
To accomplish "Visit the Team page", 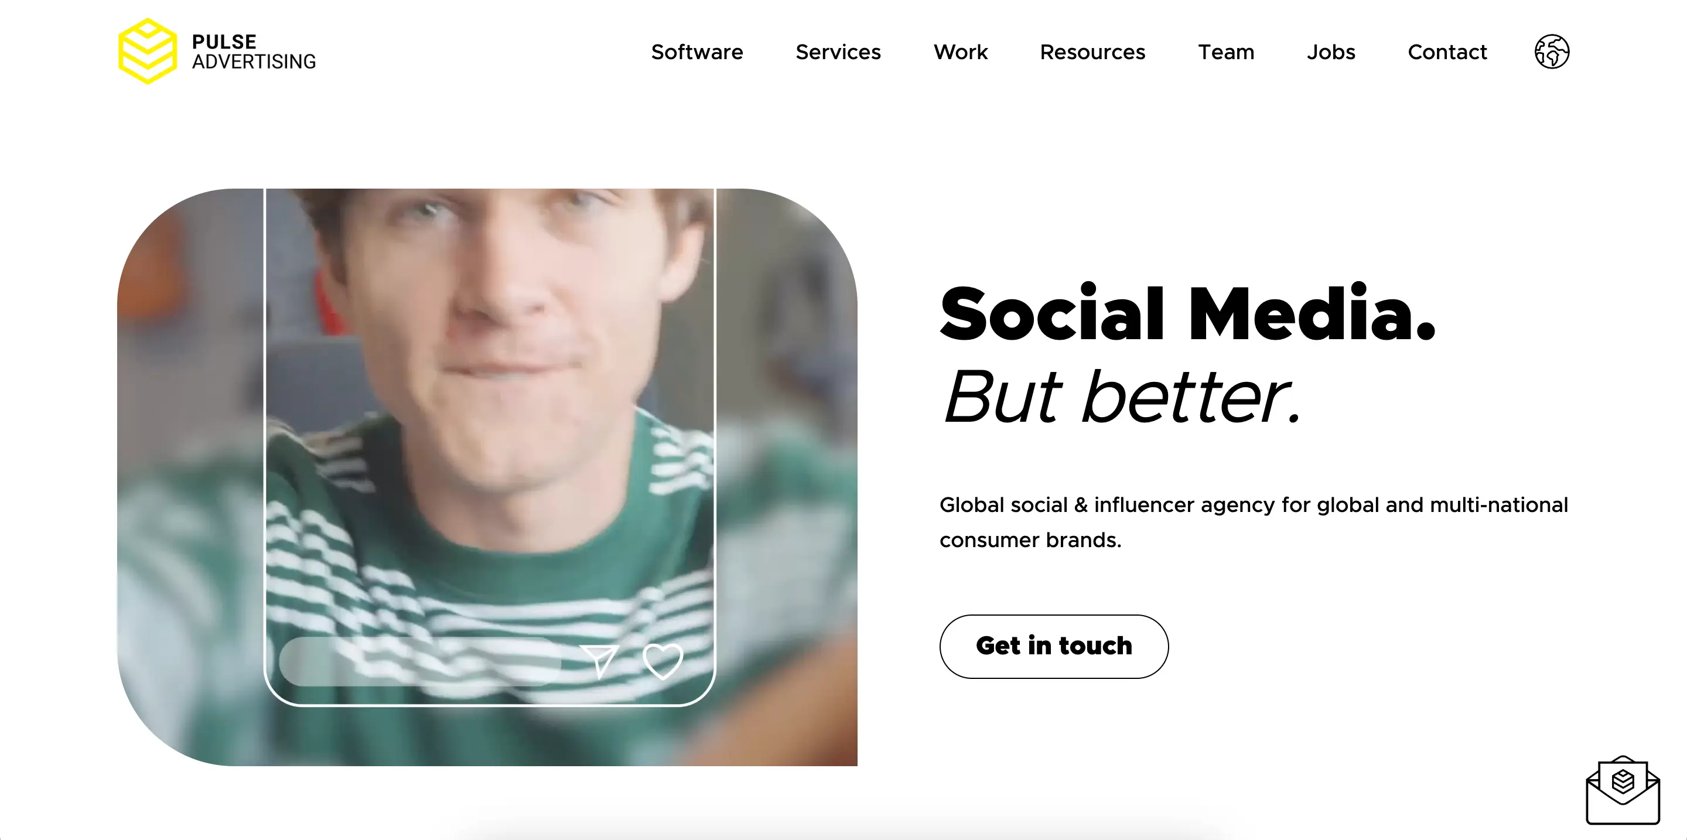I will (1226, 52).
